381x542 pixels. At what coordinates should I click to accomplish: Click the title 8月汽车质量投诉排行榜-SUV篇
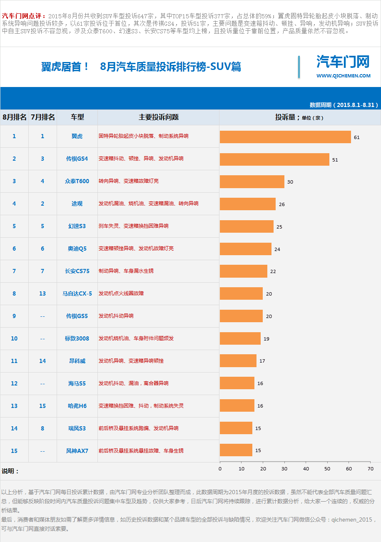click(x=171, y=67)
